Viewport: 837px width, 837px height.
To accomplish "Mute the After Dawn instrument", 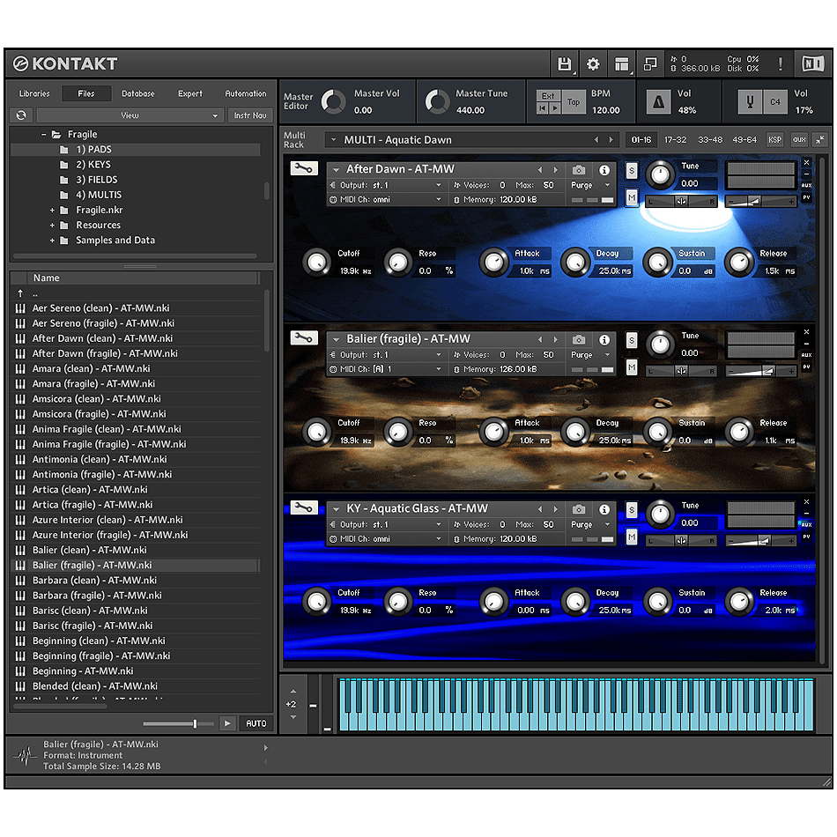I will pyautogui.click(x=632, y=198).
